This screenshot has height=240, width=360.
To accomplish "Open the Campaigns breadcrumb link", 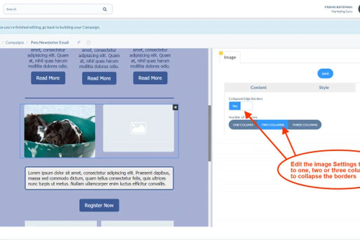I will 15,42.
